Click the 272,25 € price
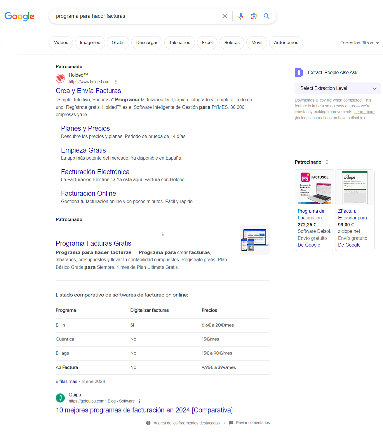The width and height of the screenshot is (383, 435). pos(307,225)
